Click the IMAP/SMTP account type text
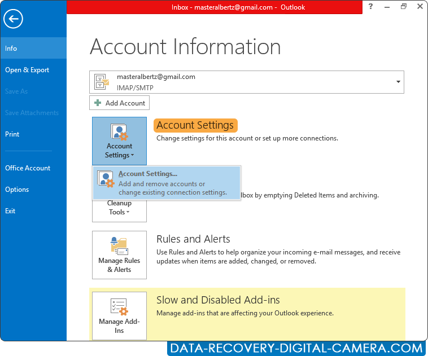The image size is (428, 356). [135, 88]
